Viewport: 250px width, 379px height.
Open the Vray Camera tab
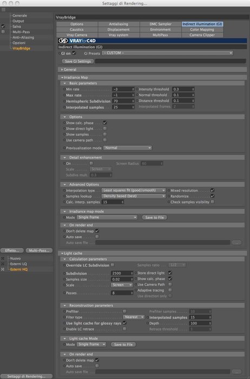[x=77, y=35]
